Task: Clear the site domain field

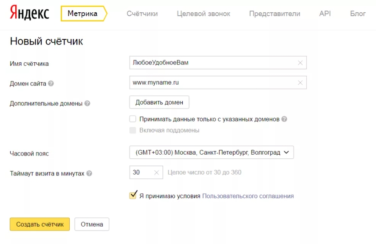Action: click(300, 83)
